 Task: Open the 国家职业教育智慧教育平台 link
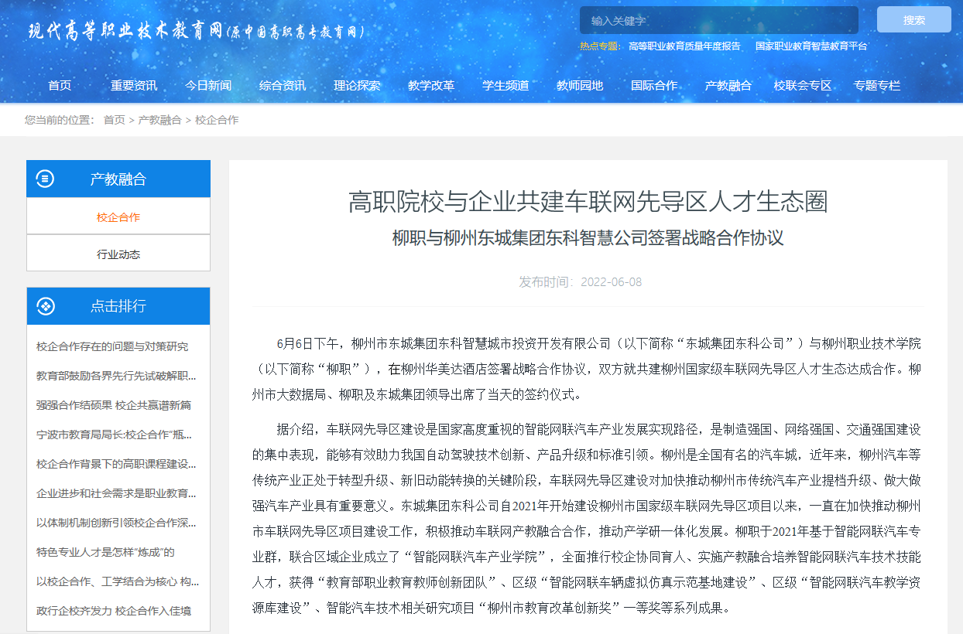(811, 46)
